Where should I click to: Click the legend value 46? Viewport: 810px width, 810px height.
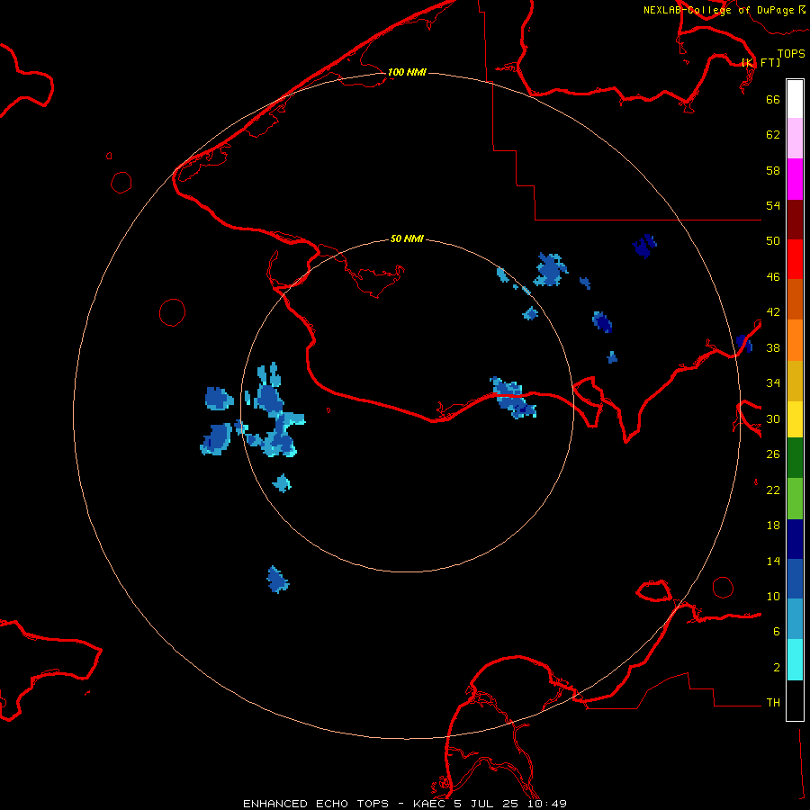coord(773,277)
